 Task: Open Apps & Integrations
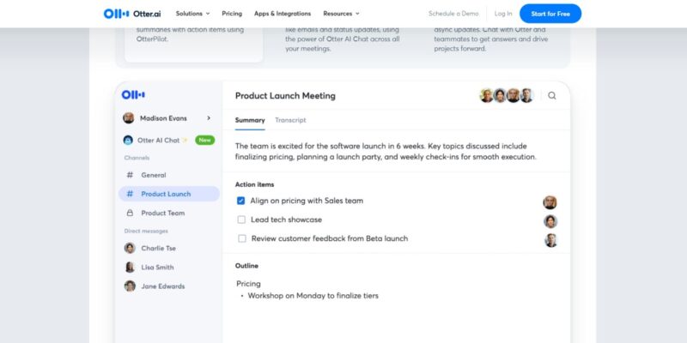pyautogui.click(x=283, y=14)
